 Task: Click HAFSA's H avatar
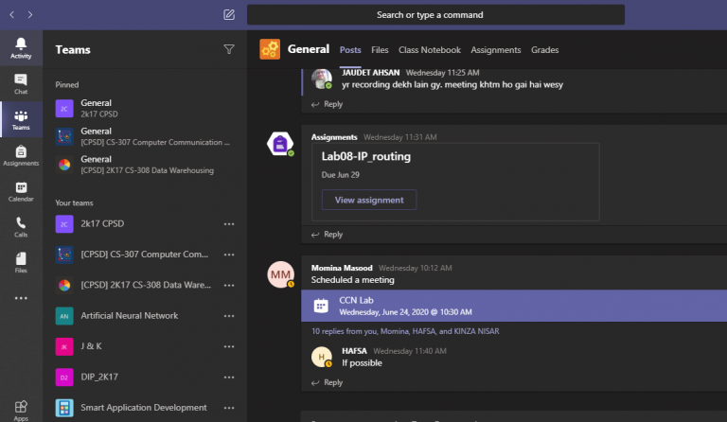click(x=322, y=357)
